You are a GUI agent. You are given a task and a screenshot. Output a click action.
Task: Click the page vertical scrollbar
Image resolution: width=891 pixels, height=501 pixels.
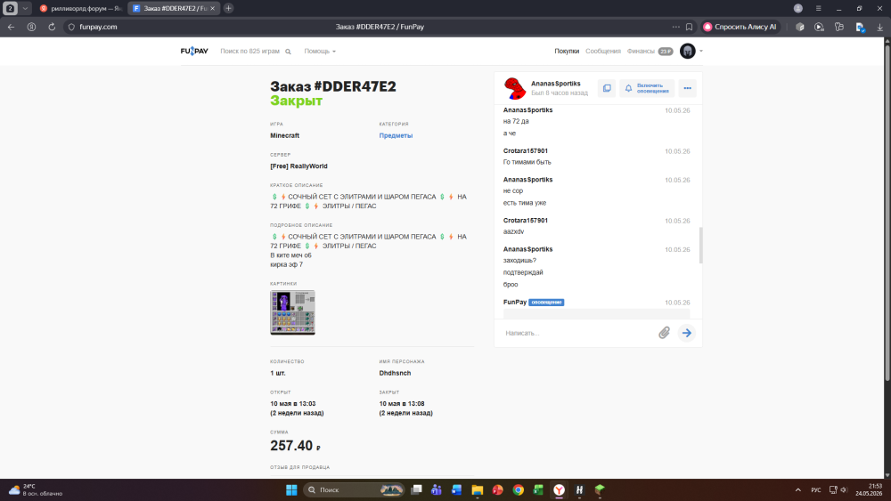coord(887,213)
